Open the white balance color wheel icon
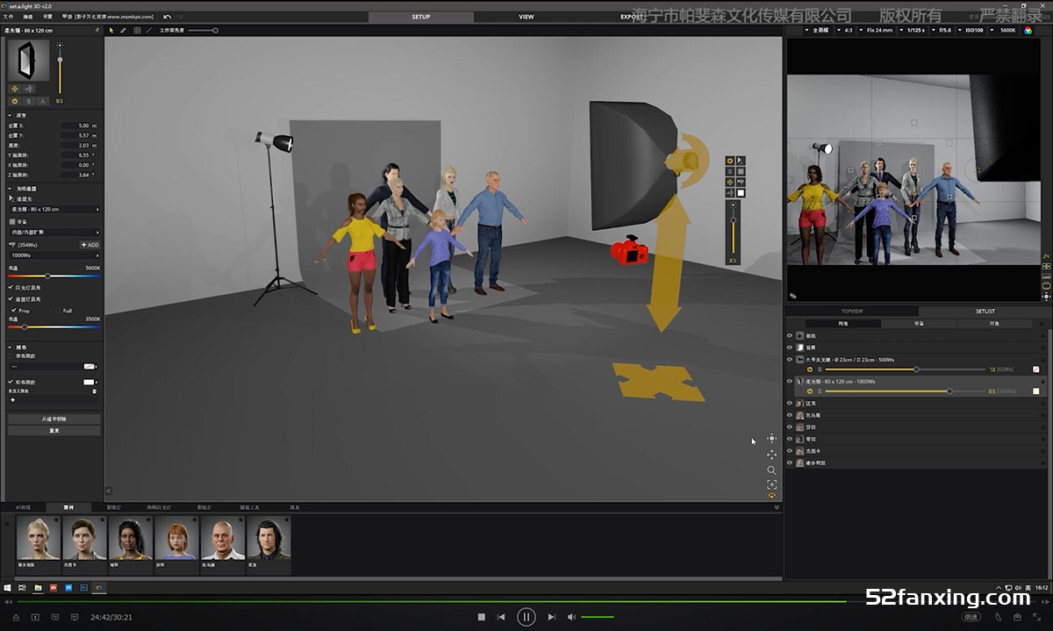1053x631 pixels. click(1028, 30)
